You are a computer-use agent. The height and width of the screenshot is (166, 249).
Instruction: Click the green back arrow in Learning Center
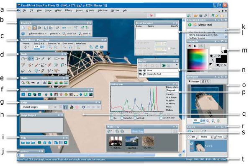point(190,25)
